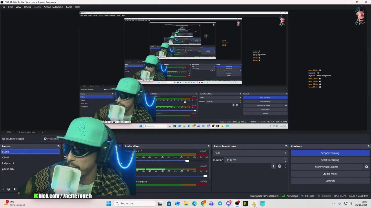Decrease transition Duration with down arrow

(x=285, y=161)
